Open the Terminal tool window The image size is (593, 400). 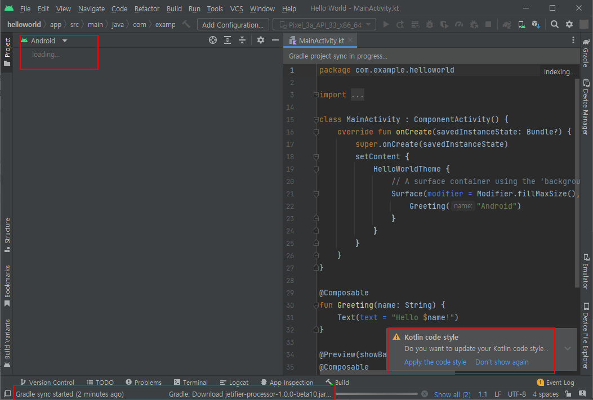pyautogui.click(x=190, y=382)
